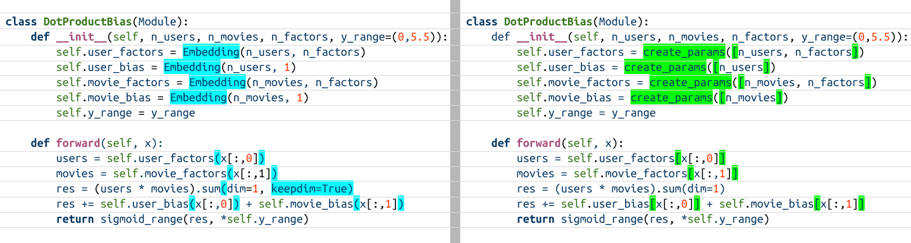This screenshot has width=911, height=243.
Task: Click highlighted keepdim=True argument in left pane
Action: [312, 189]
